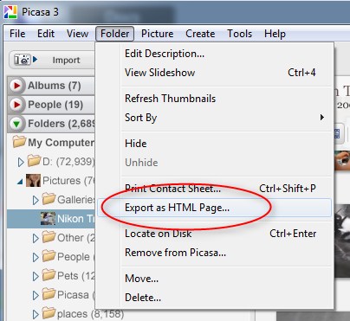Open the Tools menu
The width and height of the screenshot is (350, 321).
(239, 34)
